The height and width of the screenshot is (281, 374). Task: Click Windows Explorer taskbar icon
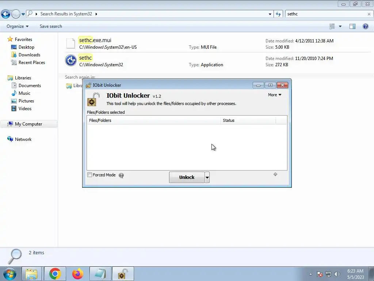[x=32, y=274]
